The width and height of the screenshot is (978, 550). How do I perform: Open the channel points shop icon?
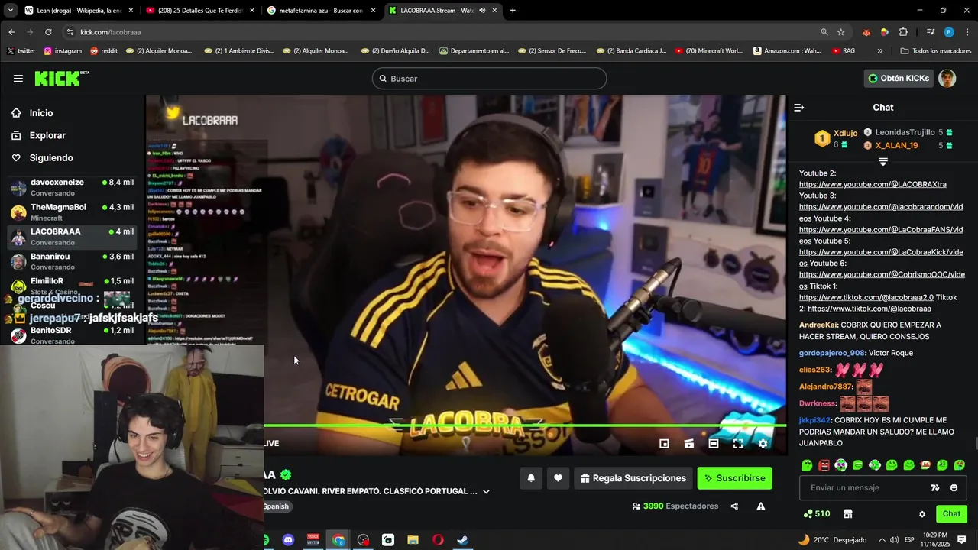tap(847, 514)
